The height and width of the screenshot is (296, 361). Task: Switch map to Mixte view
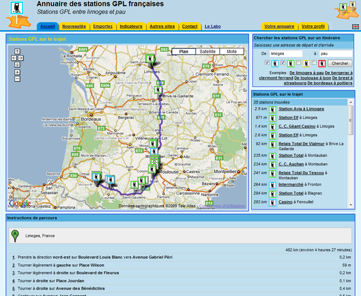[x=232, y=51]
